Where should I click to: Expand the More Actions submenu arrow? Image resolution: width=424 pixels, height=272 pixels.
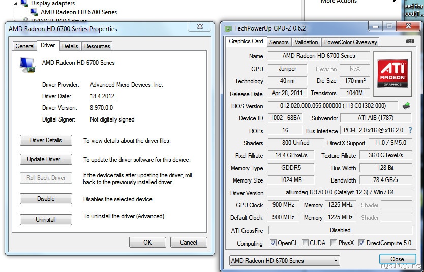(394, 2)
